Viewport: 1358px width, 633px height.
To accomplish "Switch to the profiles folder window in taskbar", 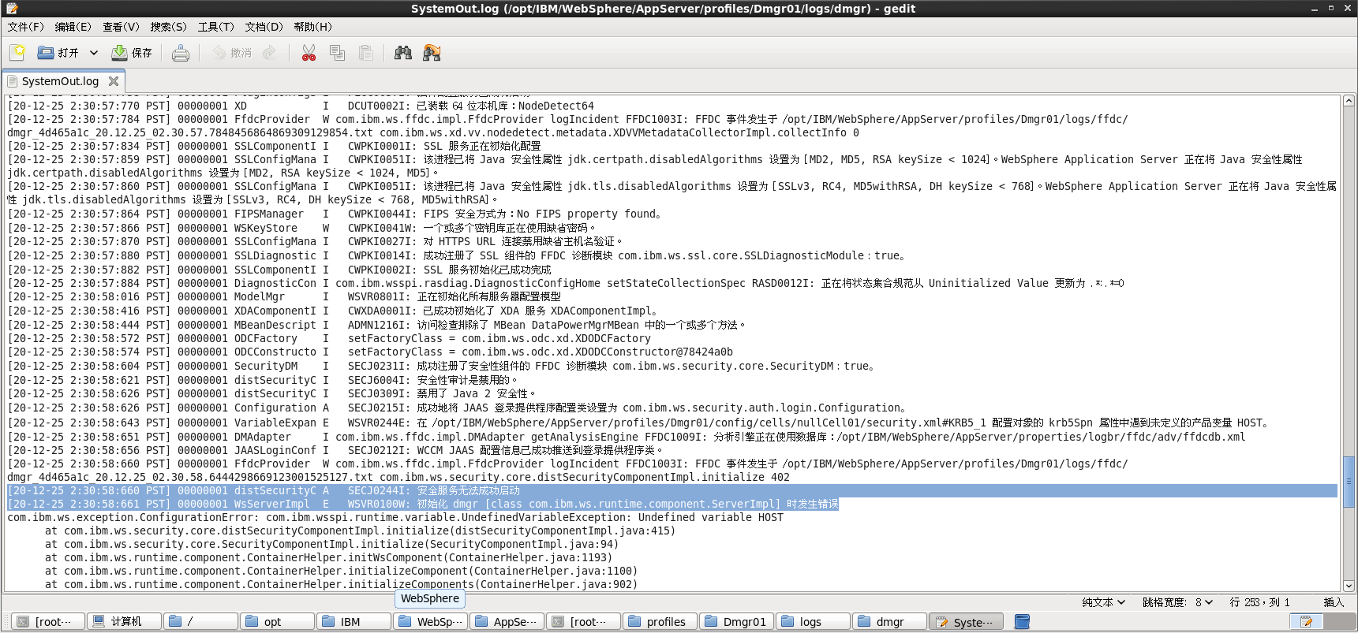I will (660, 622).
